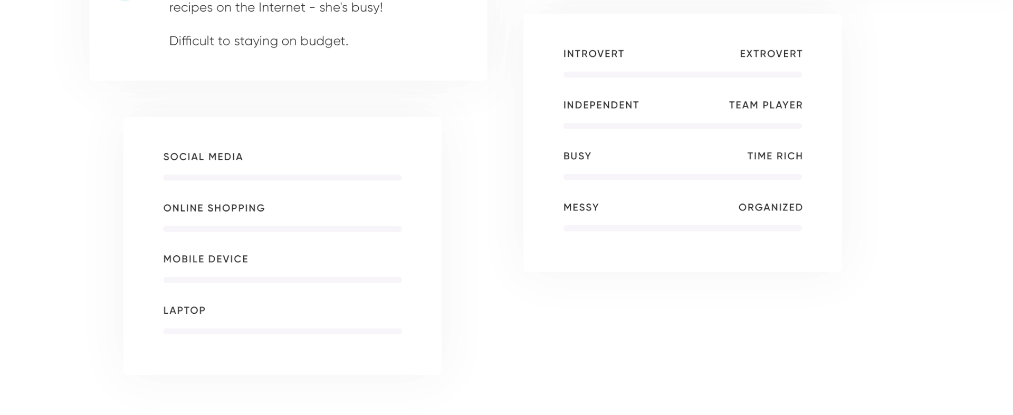Click the Busy–Time Rich scale bar

click(x=682, y=177)
